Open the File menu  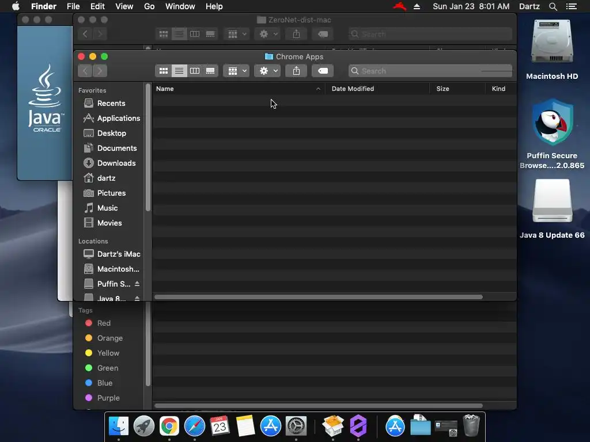coord(73,6)
